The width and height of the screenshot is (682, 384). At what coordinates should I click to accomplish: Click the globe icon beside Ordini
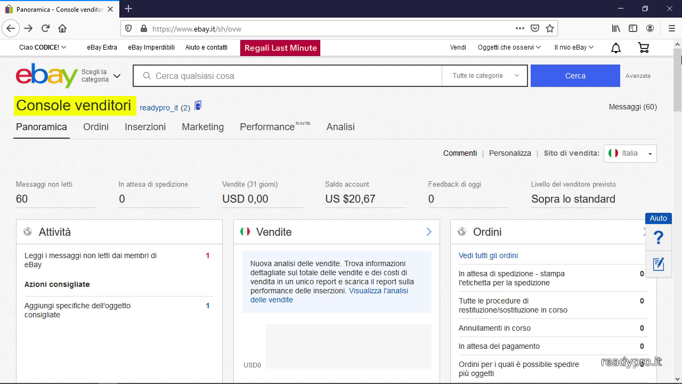462,232
